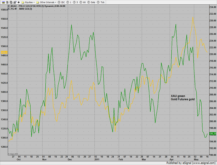
Task: Click the Oct month label on time axis
Action: 19,160
